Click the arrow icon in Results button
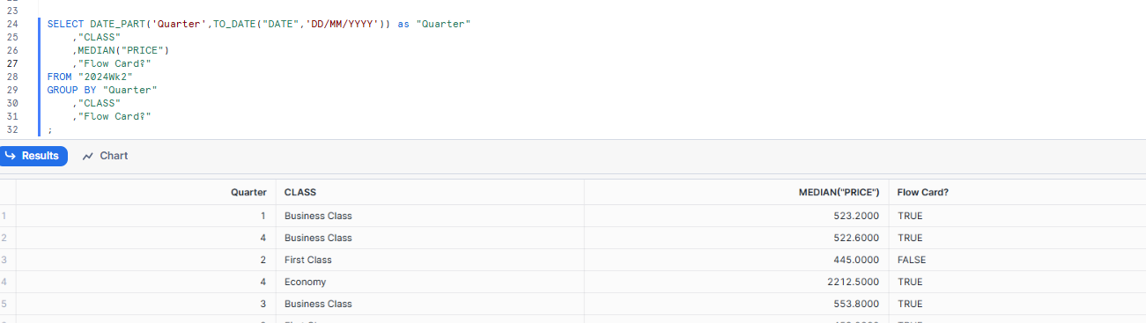Image resolution: width=1146 pixels, height=323 pixels. pos(11,156)
